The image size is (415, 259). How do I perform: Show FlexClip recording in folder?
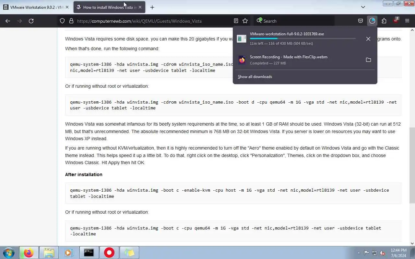[x=368, y=60]
